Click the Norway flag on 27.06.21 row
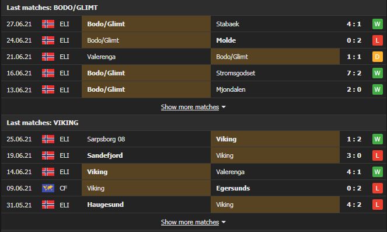 [x=48, y=24]
